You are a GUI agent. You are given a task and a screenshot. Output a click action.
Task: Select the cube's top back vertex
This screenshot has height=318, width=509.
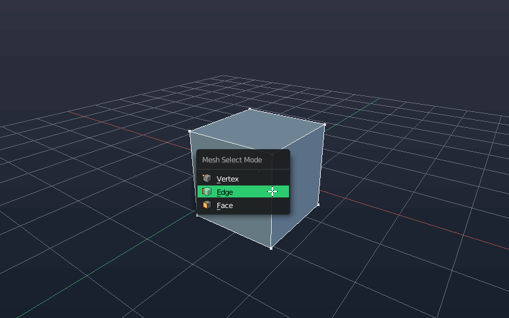[x=250, y=109]
